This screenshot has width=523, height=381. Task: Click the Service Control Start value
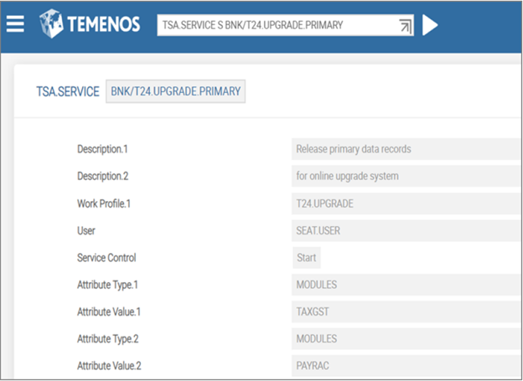[x=305, y=257]
